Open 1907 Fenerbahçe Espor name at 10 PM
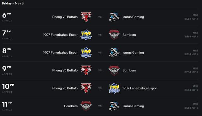Viewport: 202px width, 116px height. (x=140, y=88)
